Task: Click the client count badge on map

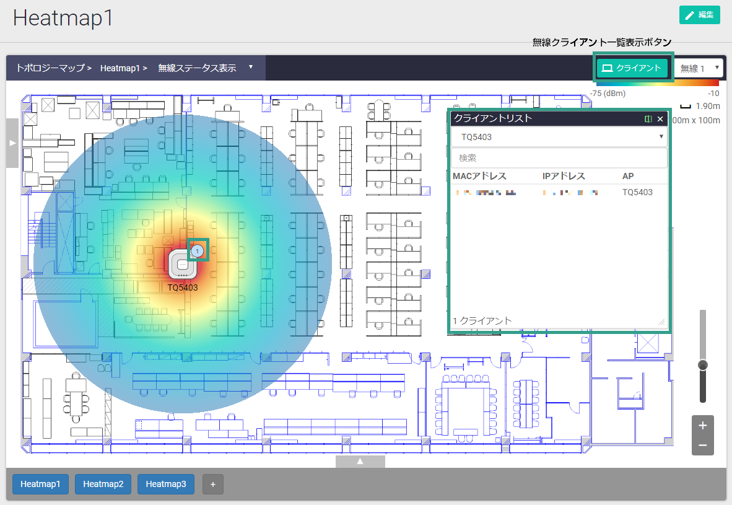Action: tap(197, 250)
